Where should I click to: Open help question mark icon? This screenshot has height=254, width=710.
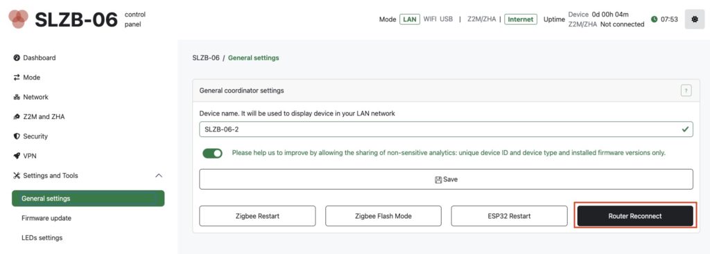tap(686, 91)
